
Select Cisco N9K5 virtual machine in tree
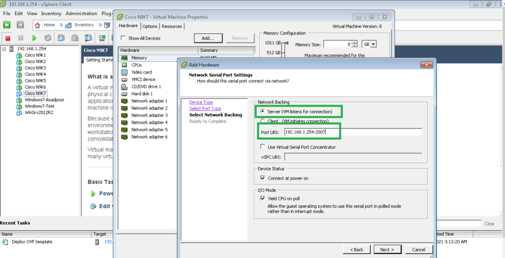coord(35,80)
